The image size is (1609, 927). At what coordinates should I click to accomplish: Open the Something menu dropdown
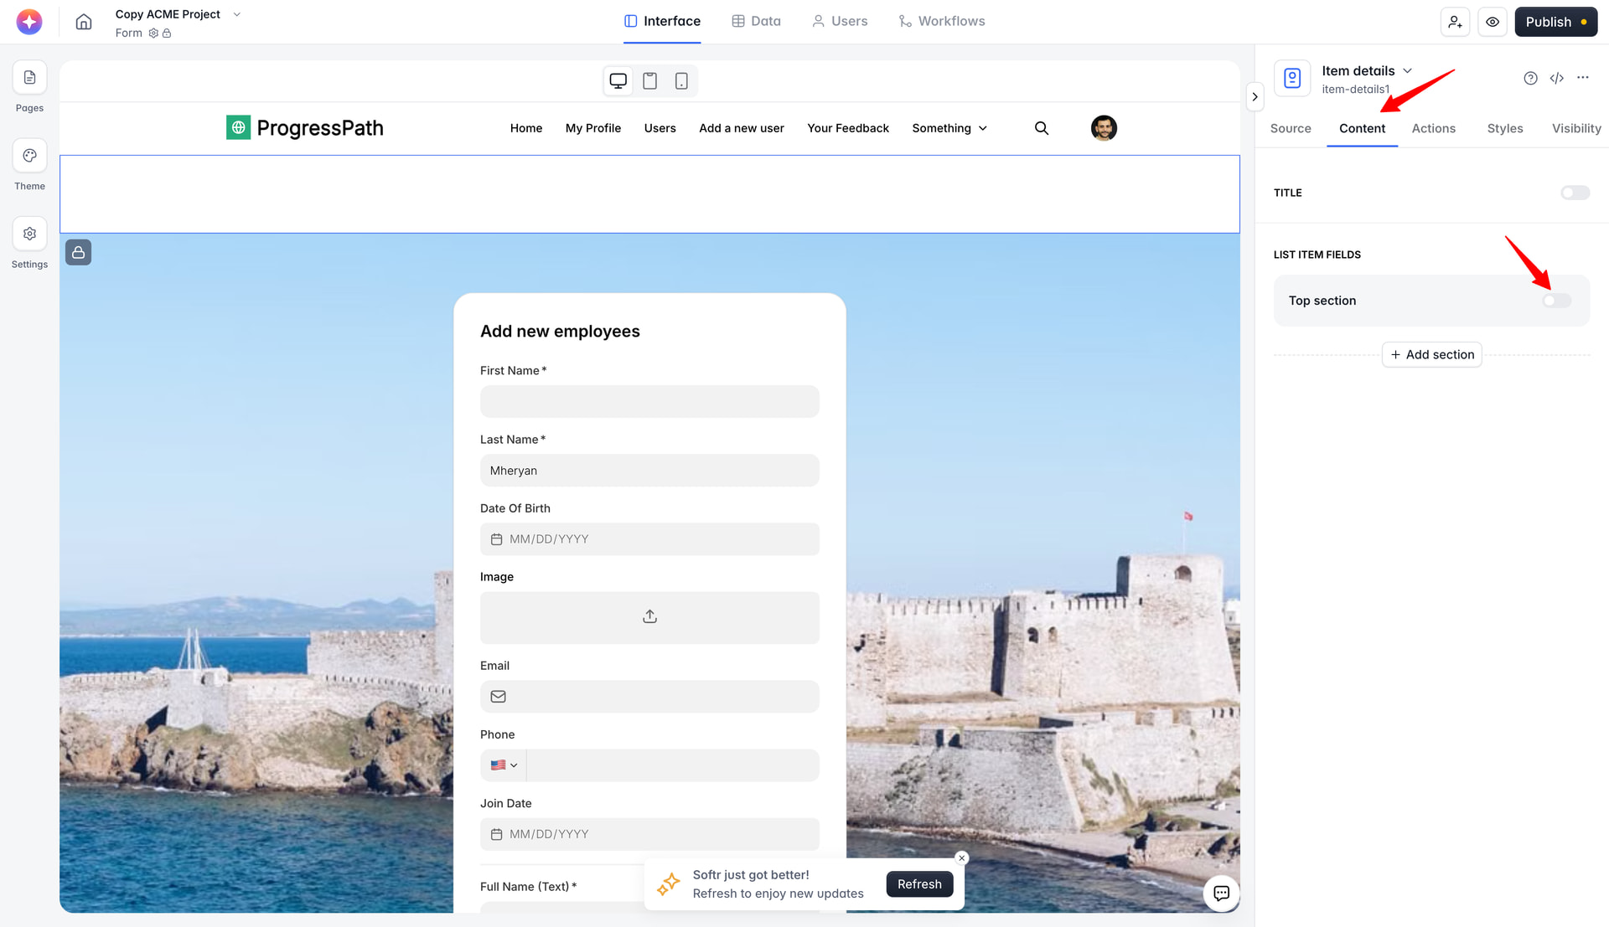click(x=949, y=128)
